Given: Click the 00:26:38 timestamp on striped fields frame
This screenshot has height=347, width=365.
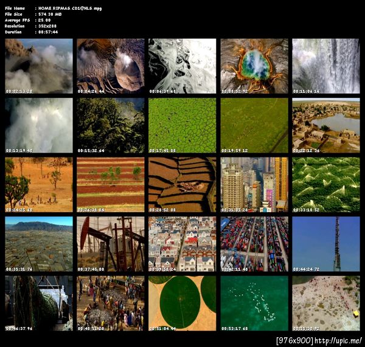Looking at the screenshot, I should 91,210.
